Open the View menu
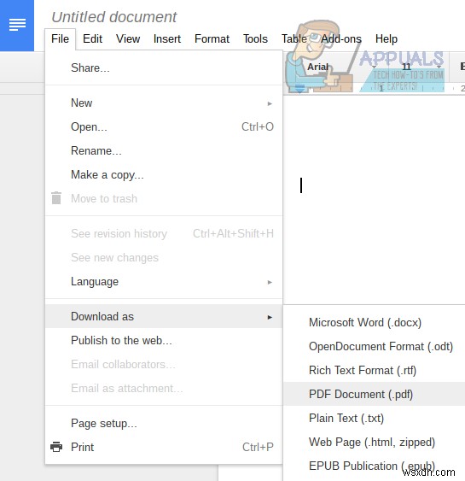This screenshot has width=465, height=481. pyautogui.click(x=128, y=39)
